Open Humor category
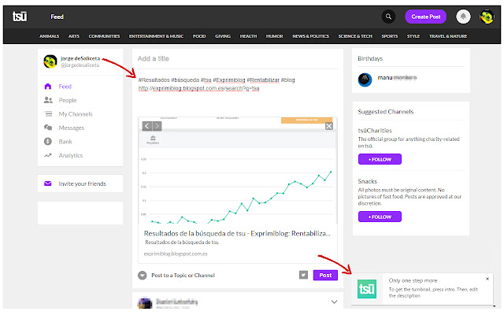The height and width of the screenshot is (315, 504). pyautogui.click(x=275, y=36)
